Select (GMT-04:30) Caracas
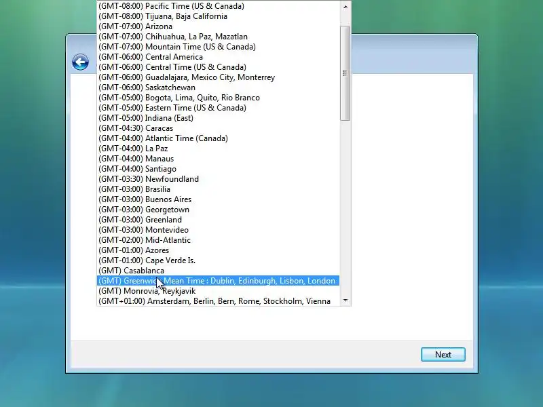Image resolution: width=543 pixels, height=407 pixels. [218, 128]
